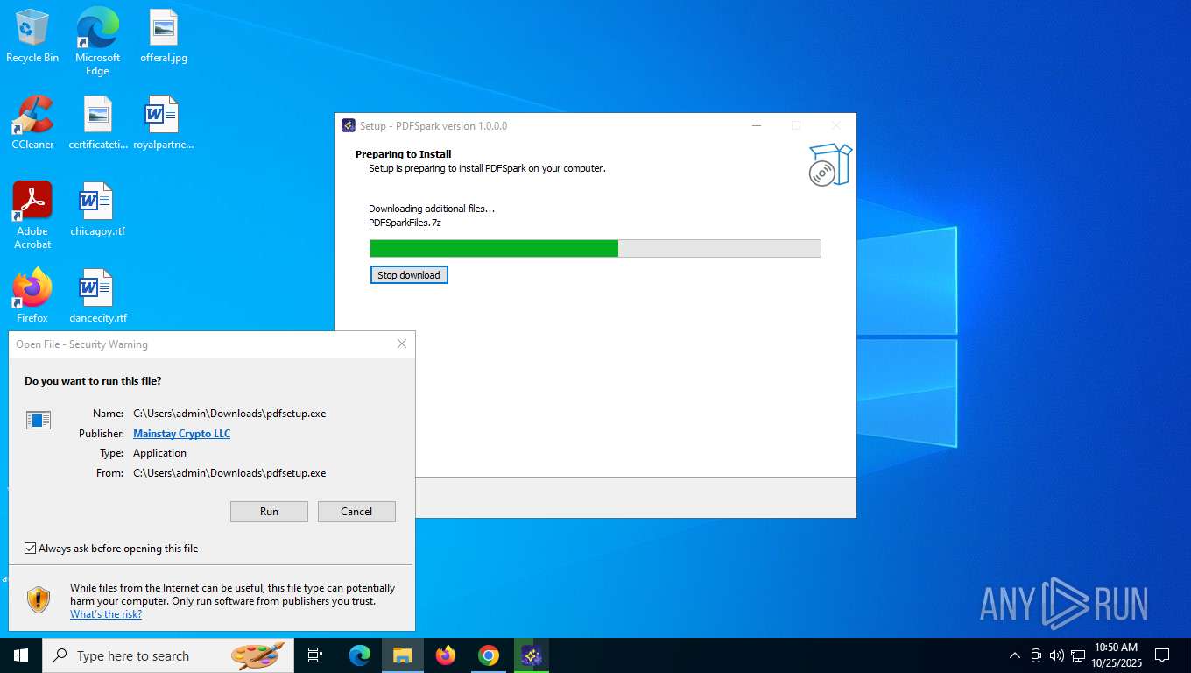Viewport: 1191px width, 673px height.
Task: Open the Mainstay Crypto LLC publisher link
Action: (x=182, y=434)
